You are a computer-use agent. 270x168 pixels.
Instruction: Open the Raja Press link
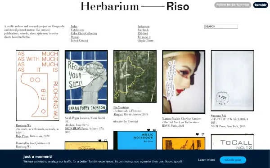click(22, 136)
